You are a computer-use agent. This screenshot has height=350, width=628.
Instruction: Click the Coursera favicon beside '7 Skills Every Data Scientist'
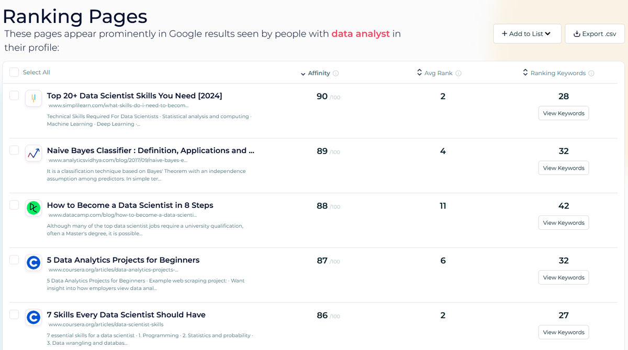pos(33,317)
